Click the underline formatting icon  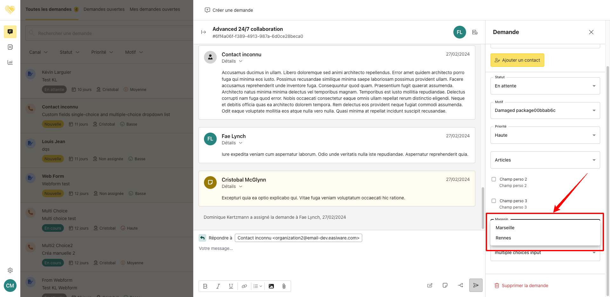click(231, 286)
